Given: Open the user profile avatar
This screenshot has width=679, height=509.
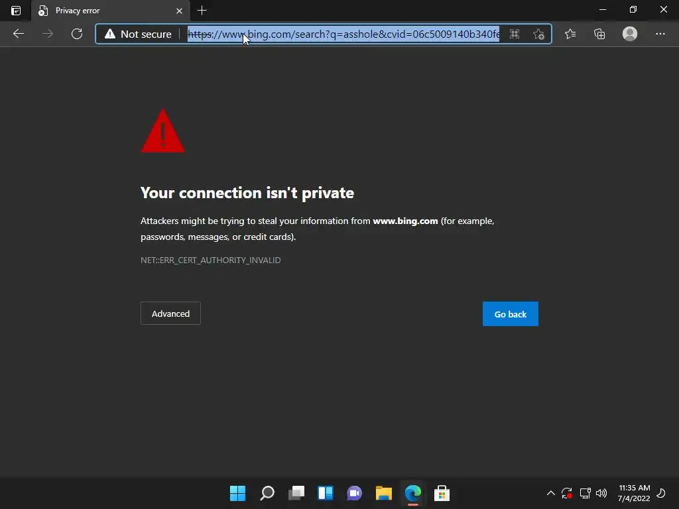Looking at the screenshot, I should 630,34.
